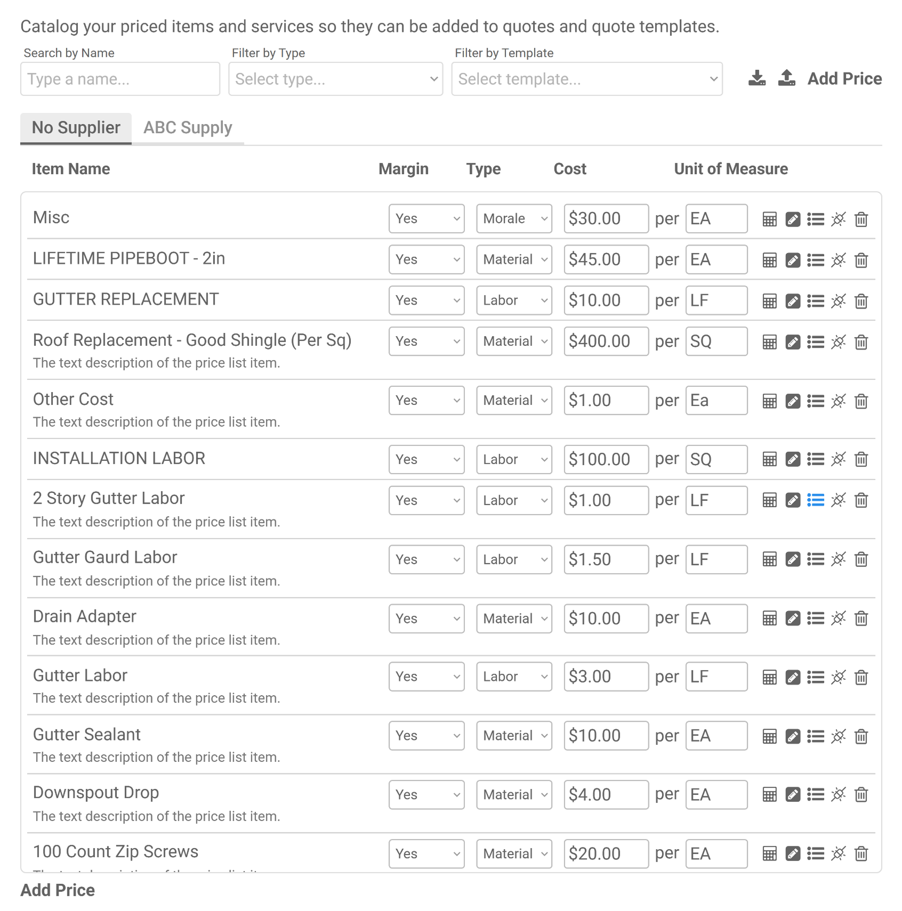Screen dimensions: 902x911
Task: Edit the Drain Adapter item
Action: 793,619
